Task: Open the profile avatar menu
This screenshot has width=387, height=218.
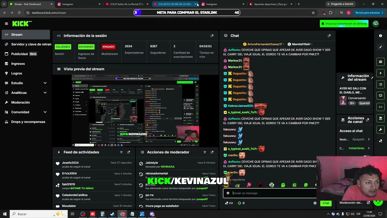Action: (x=376, y=24)
